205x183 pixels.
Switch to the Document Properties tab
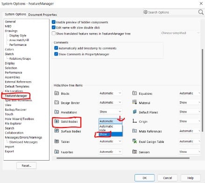point(42,14)
